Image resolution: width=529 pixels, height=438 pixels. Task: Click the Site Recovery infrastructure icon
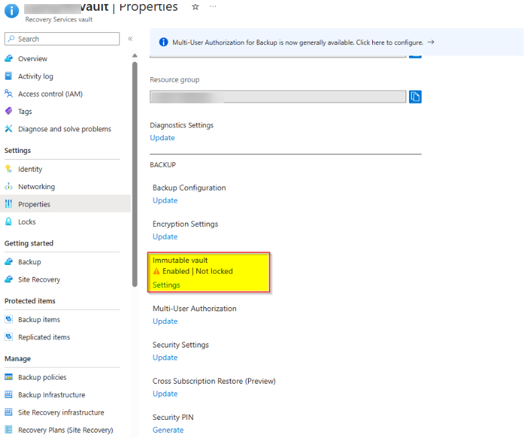[x=9, y=412]
